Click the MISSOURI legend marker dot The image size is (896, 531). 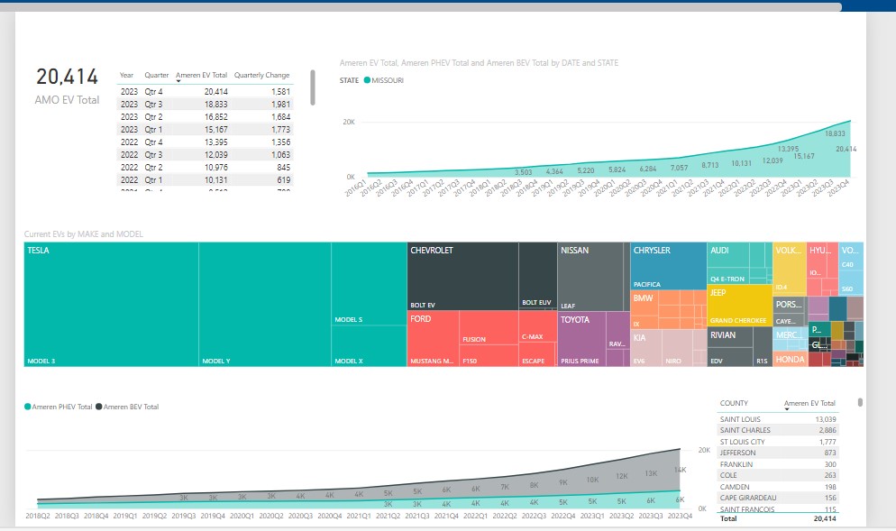[367, 81]
